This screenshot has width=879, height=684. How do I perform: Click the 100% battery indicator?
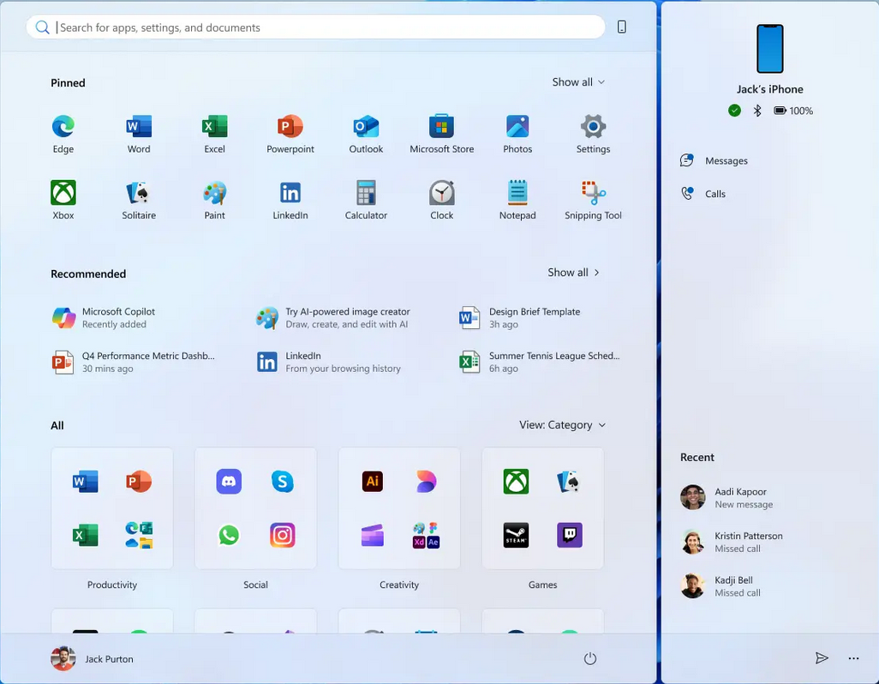pyautogui.click(x=793, y=111)
